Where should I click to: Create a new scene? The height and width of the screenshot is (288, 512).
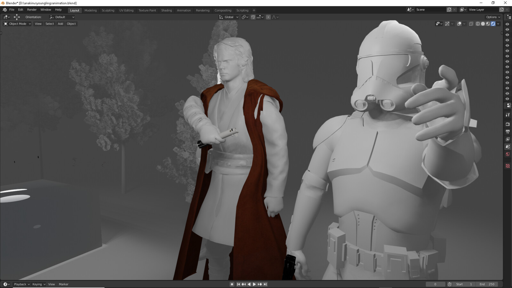[449, 10]
